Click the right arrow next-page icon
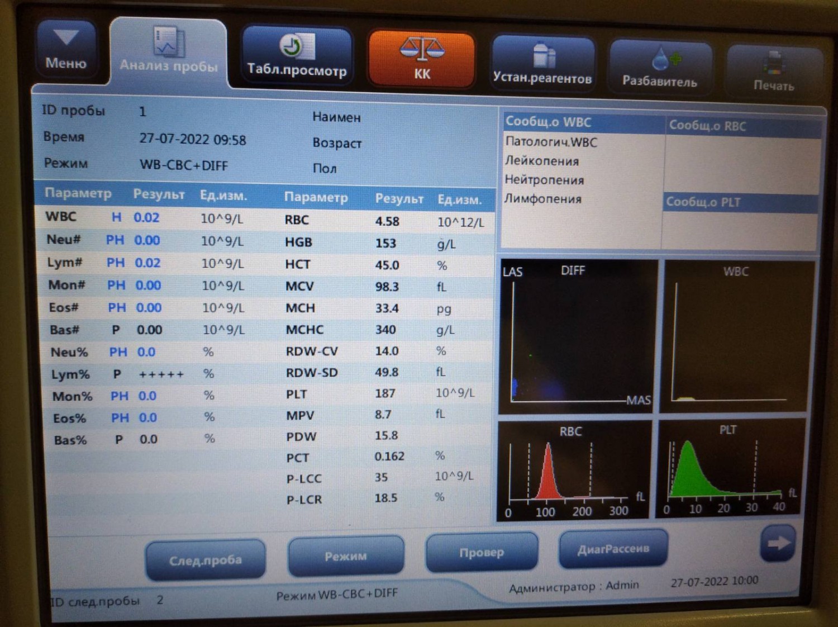This screenshot has width=838, height=627. click(x=777, y=543)
